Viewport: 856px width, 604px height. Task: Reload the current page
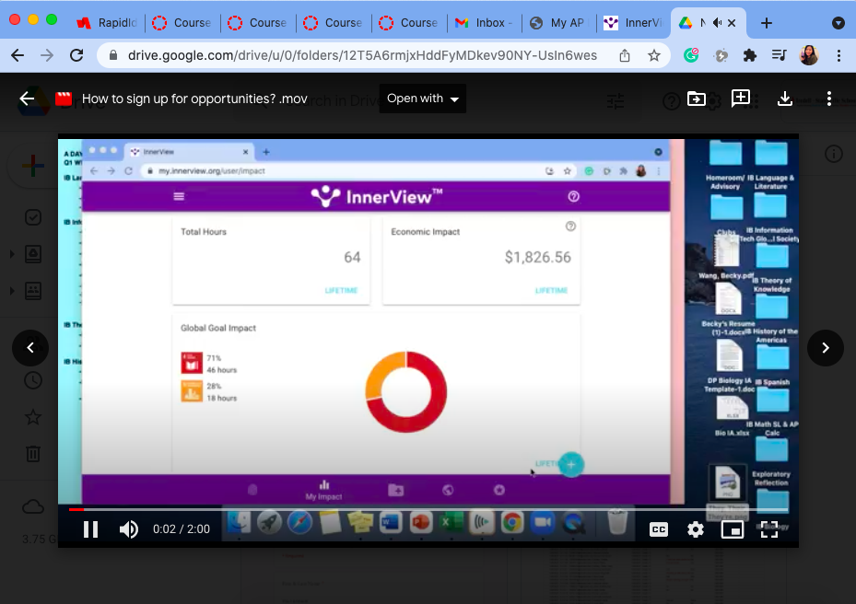tap(76, 55)
